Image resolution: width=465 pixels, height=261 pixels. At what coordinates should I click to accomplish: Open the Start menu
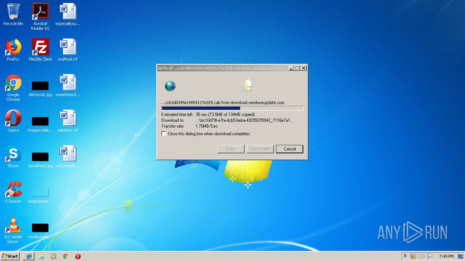(10, 256)
